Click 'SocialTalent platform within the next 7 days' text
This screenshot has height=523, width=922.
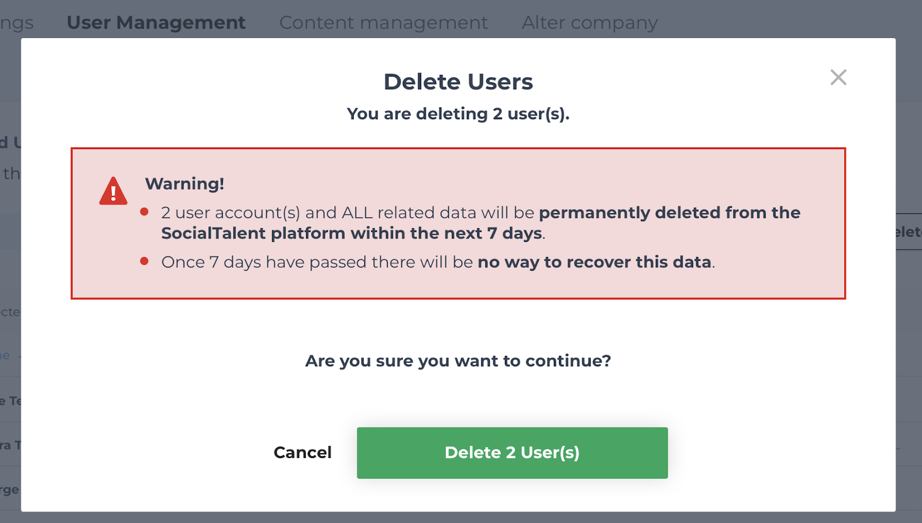[x=352, y=233]
